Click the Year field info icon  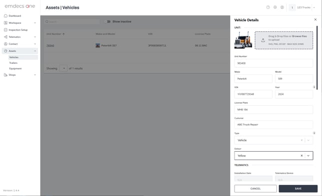(314, 87)
